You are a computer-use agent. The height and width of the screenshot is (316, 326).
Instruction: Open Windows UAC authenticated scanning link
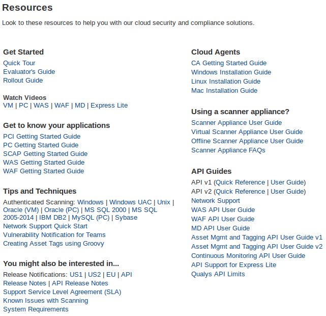coord(131,202)
